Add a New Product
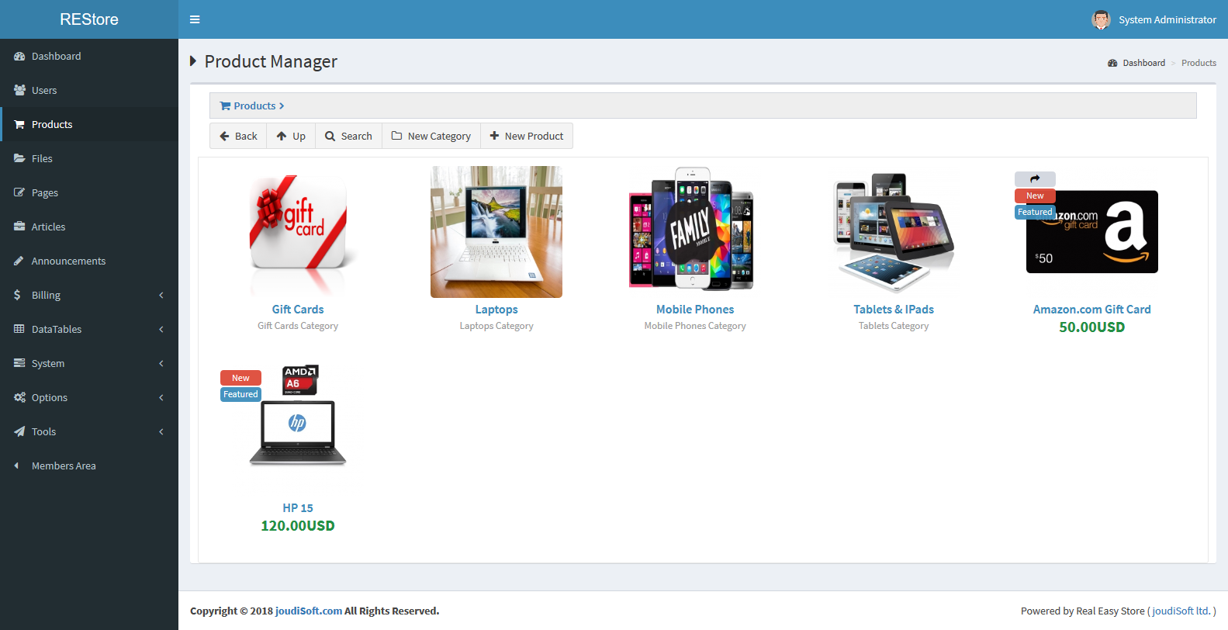Screen dimensions: 1228x630 pyautogui.click(x=527, y=136)
